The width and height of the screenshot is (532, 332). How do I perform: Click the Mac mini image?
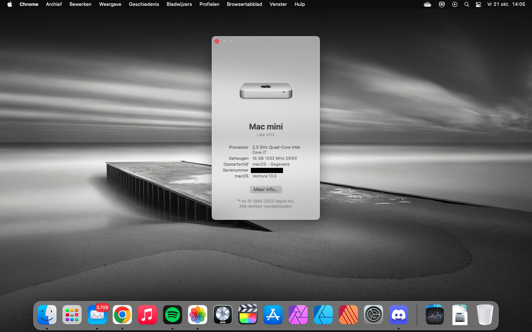(266, 91)
